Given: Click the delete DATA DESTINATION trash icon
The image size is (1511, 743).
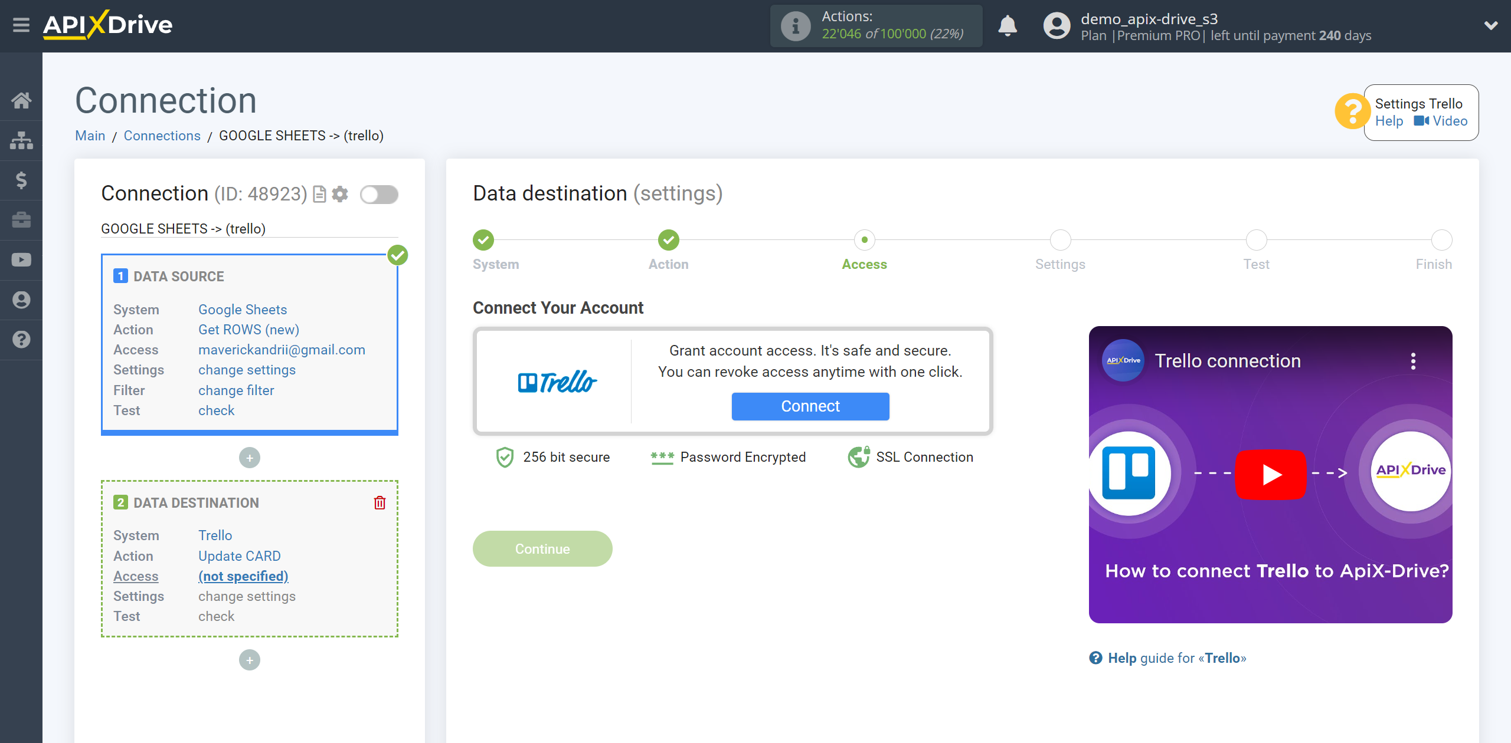Looking at the screenshot, I should [380, 502].
